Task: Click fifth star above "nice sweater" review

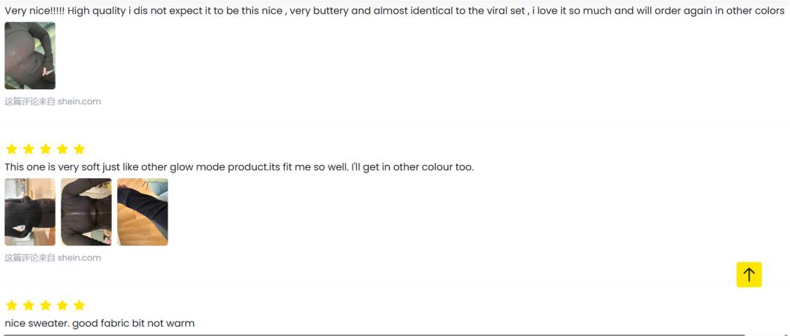Action: pos(79,305)
